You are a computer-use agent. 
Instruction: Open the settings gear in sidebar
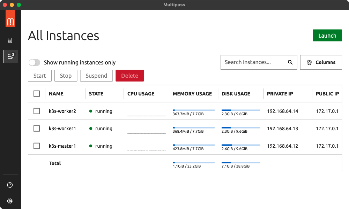[x=10, y=201]
